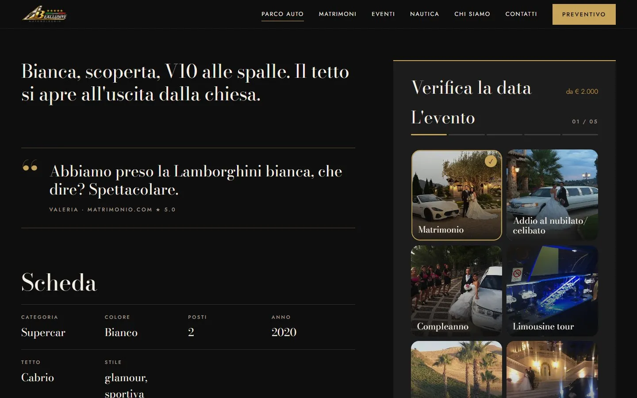Viewport: 637px width, 398px height.
Task: Click the first progress step segment
Action: coord(429,134)
